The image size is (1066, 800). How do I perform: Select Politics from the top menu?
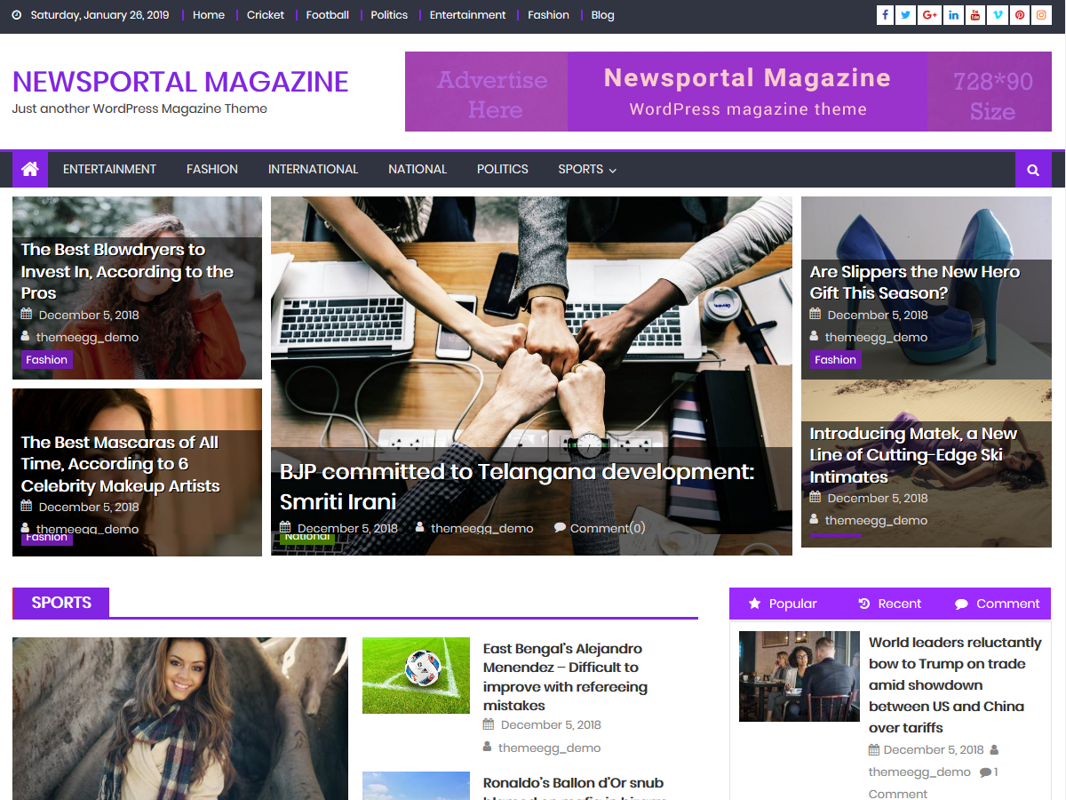click(x=389, y=15)
